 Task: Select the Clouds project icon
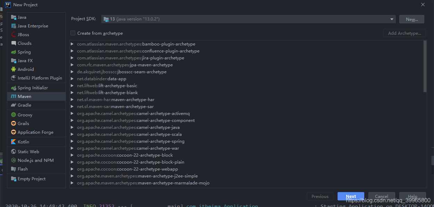[14, 43]
